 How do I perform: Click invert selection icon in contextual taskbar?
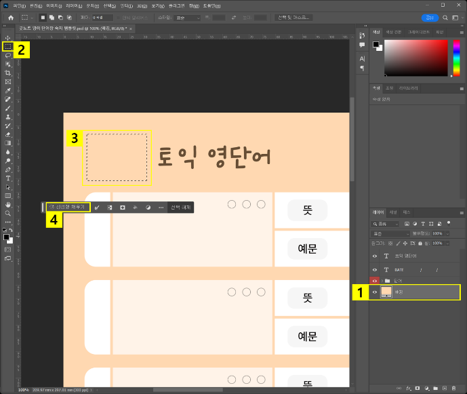110,208
